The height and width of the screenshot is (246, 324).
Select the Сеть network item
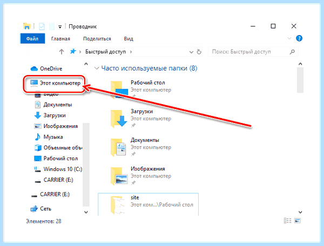point(41,209)
